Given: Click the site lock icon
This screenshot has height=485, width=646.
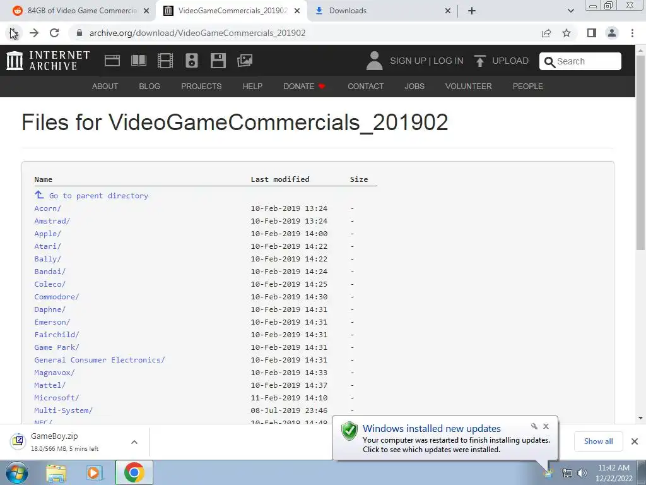Looking at the screenshot, I should click(x=79, y=33).
